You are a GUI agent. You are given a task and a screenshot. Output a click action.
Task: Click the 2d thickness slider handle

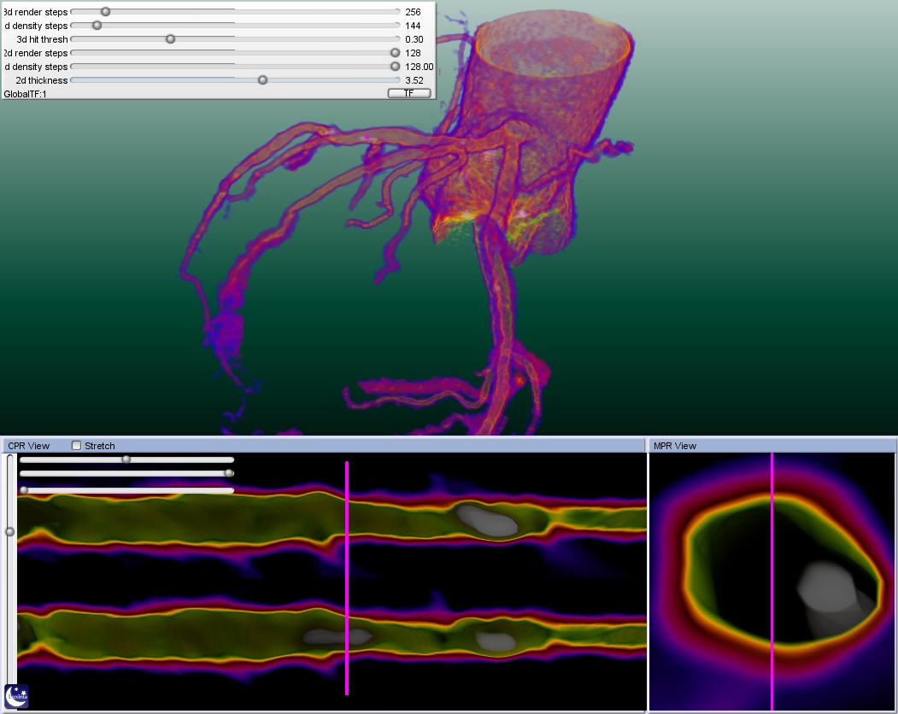262,80
